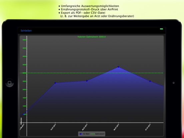Click the 4000 label on the y-axis

(24, 56)
